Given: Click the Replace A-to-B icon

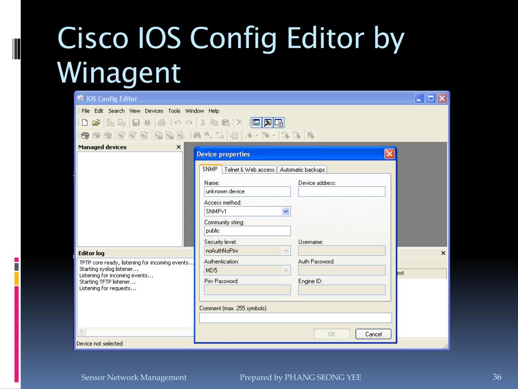Looking at the screenshot, I should [x=220, y=135].
